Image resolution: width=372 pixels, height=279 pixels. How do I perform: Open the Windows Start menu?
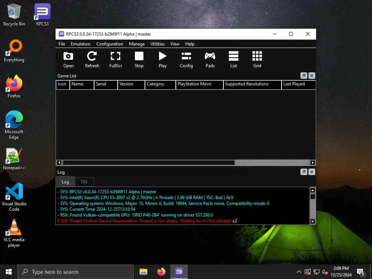pyautogui.click(x=9, y=272)
